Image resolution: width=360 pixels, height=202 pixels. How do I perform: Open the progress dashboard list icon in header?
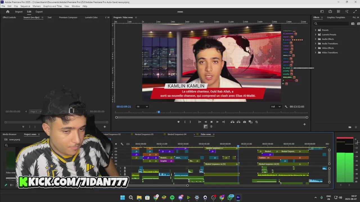tap(338, 12)
